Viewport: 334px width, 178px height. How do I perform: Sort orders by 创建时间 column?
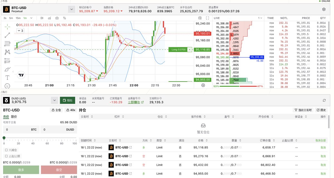pos(88,140)
